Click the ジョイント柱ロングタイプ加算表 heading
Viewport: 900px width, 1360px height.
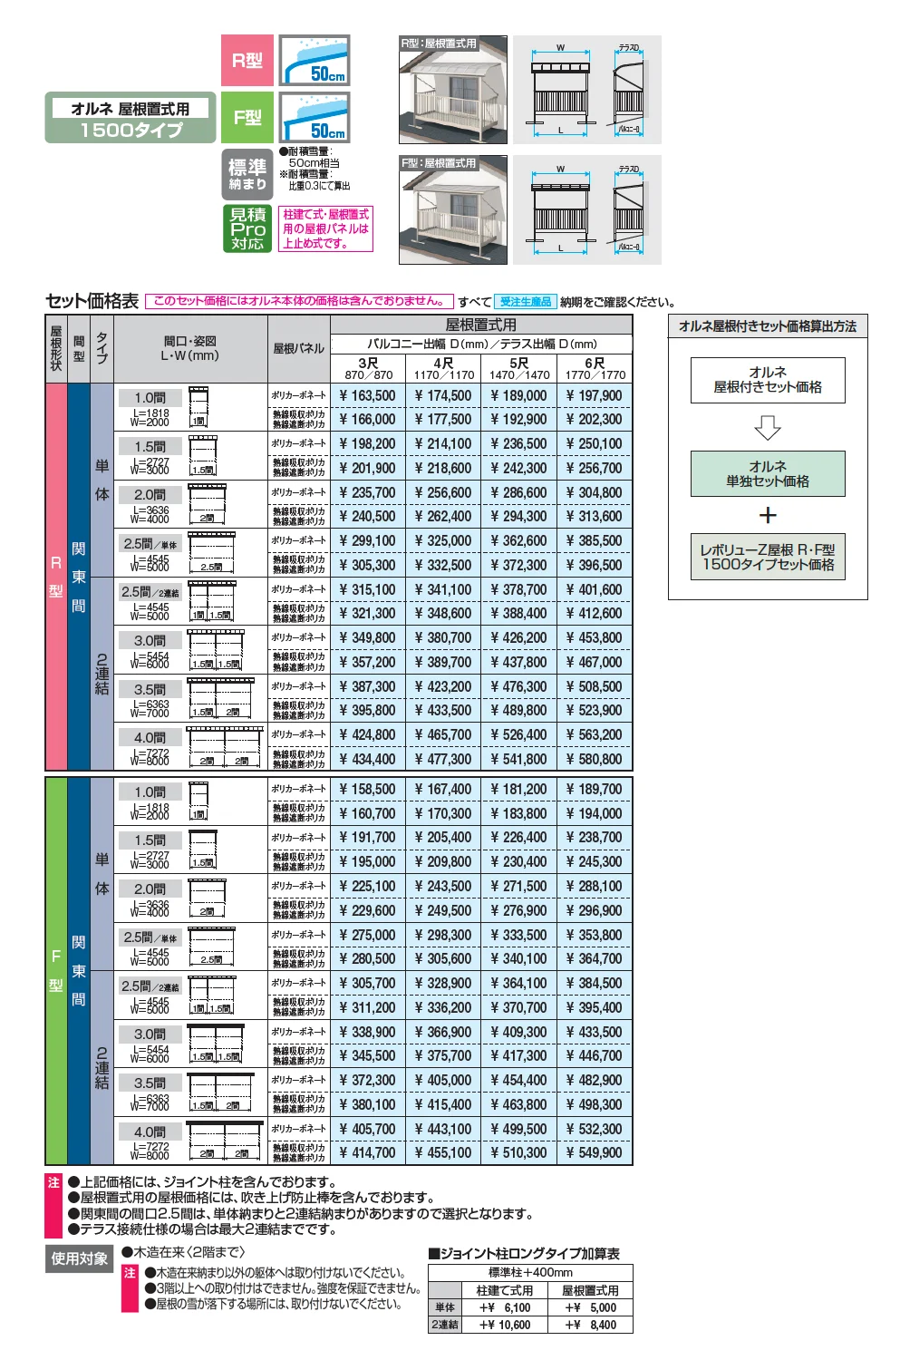pos(525,1253)
